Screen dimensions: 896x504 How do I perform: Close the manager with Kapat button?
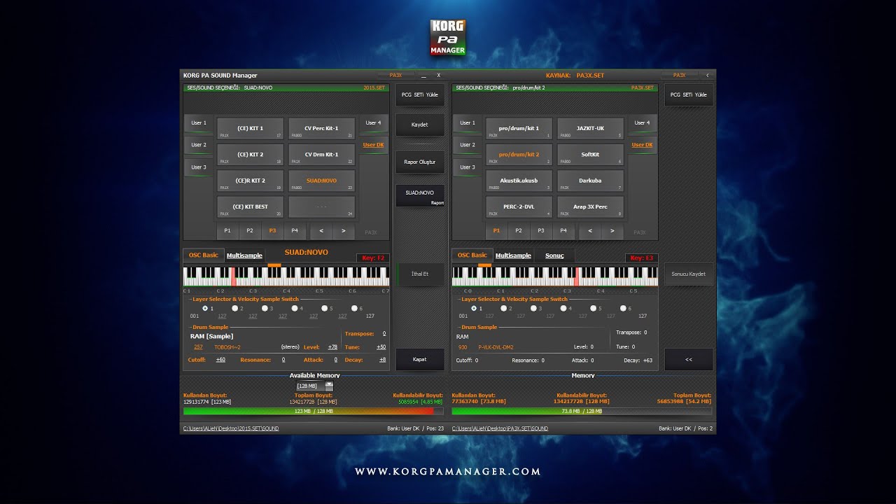pos(419,359)
